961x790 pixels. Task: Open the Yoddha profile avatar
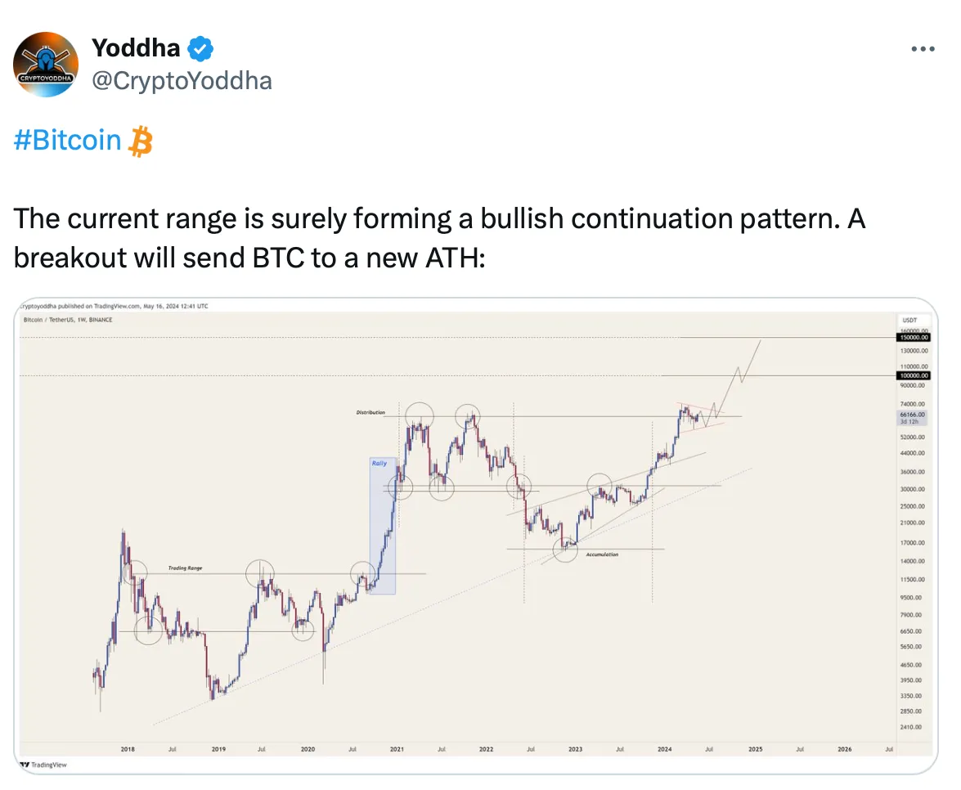[x=46, y=65]
